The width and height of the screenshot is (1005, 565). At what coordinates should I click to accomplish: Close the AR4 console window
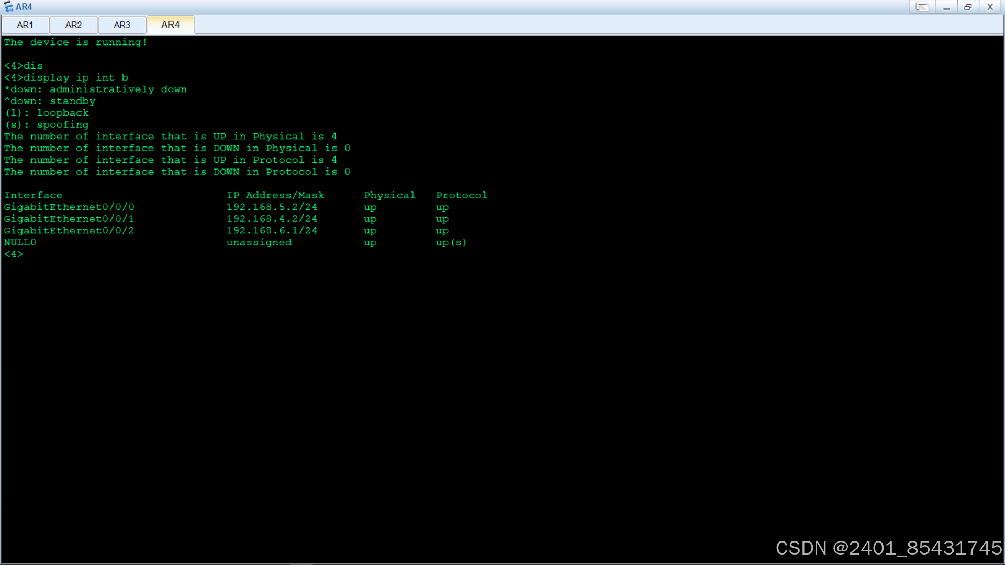(x=990, y=7)
